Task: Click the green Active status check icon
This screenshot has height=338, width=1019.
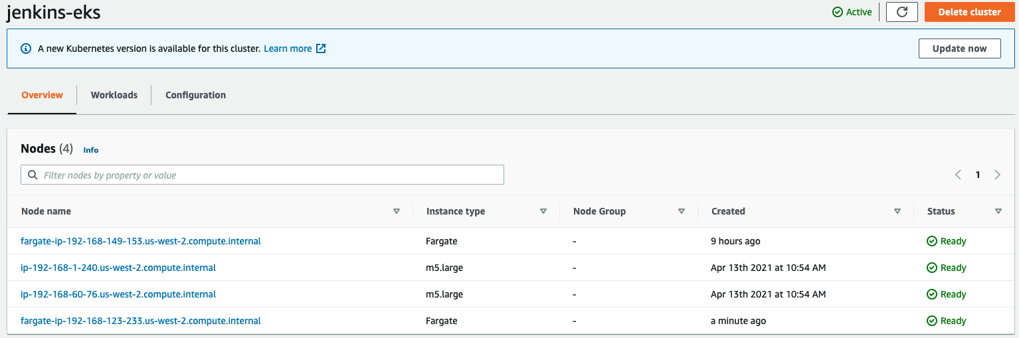Action: (838, 12)
